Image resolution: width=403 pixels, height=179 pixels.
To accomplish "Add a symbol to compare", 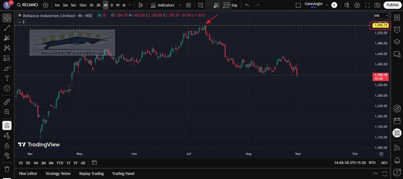I will (x=46, y=5).
